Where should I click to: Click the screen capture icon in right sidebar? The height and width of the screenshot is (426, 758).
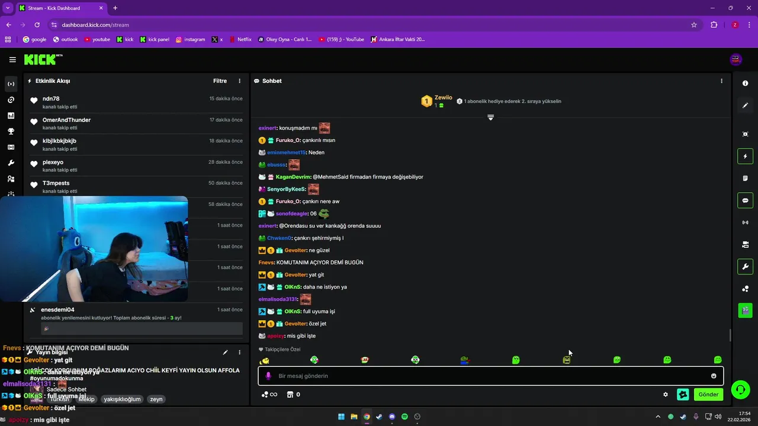(x=745, y=134)
